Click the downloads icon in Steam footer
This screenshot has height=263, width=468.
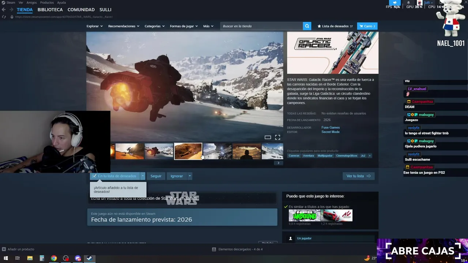pyautogui.click(x=214, y=249)
